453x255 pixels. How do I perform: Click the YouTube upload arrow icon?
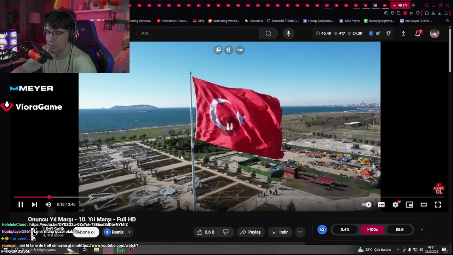(x=403, y=33)
